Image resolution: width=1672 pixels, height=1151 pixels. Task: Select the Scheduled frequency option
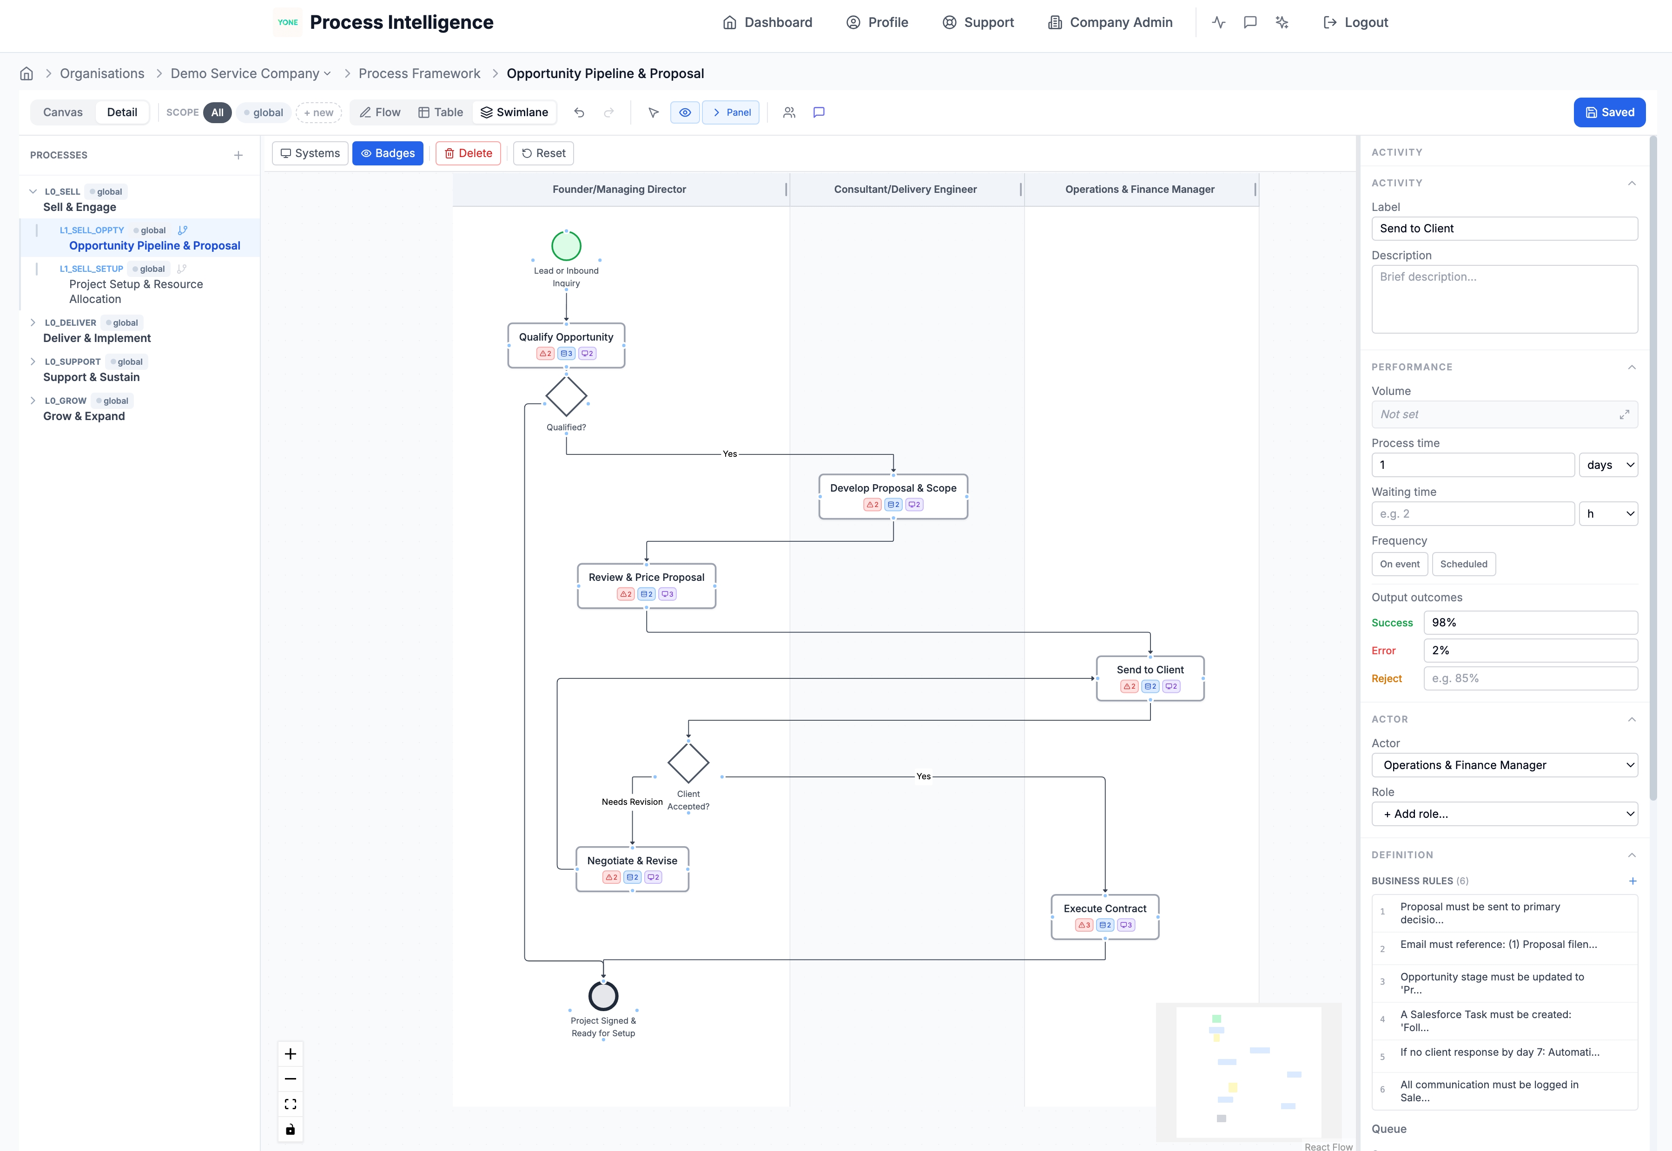pos(1464,564)
